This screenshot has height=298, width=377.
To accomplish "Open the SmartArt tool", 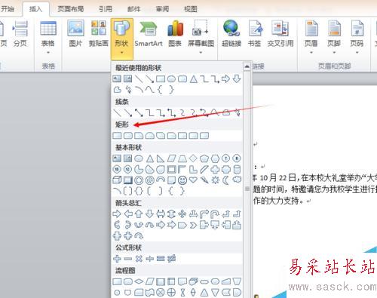I will (x=149, y=34).
